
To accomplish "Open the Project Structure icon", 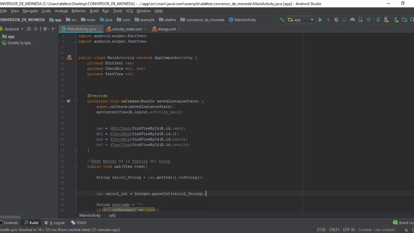I will point(404,20).
